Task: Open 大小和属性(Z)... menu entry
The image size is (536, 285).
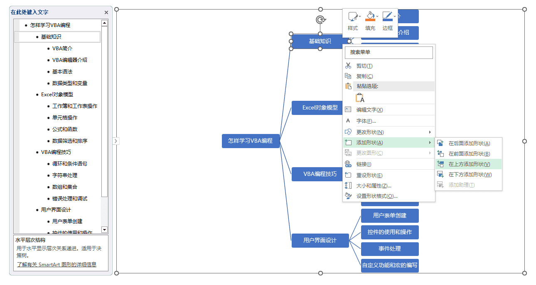Action: pos(389,185)
